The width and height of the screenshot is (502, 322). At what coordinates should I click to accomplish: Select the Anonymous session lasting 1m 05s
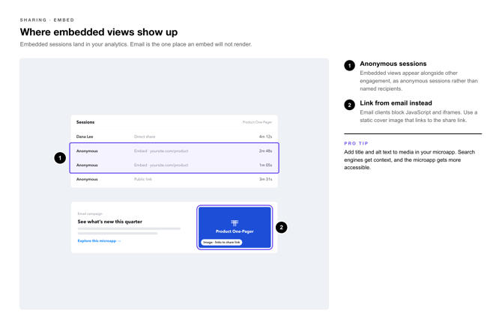[x=174, y=165]
